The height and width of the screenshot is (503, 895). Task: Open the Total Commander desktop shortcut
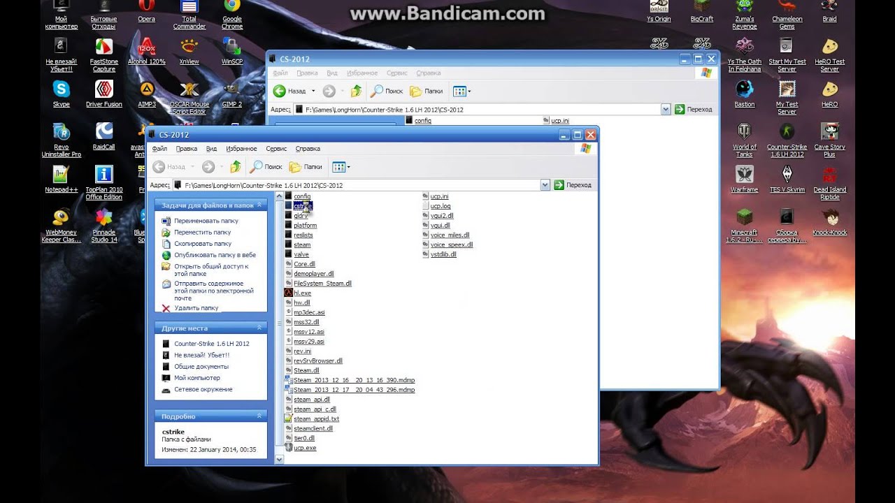tap(189, 15)
